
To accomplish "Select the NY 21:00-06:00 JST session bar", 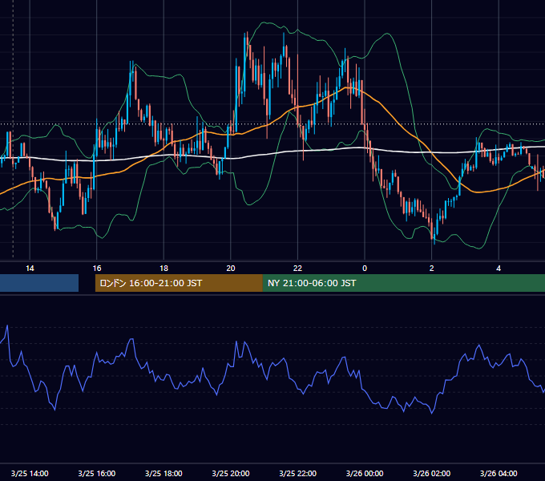I will click(403, 283).
